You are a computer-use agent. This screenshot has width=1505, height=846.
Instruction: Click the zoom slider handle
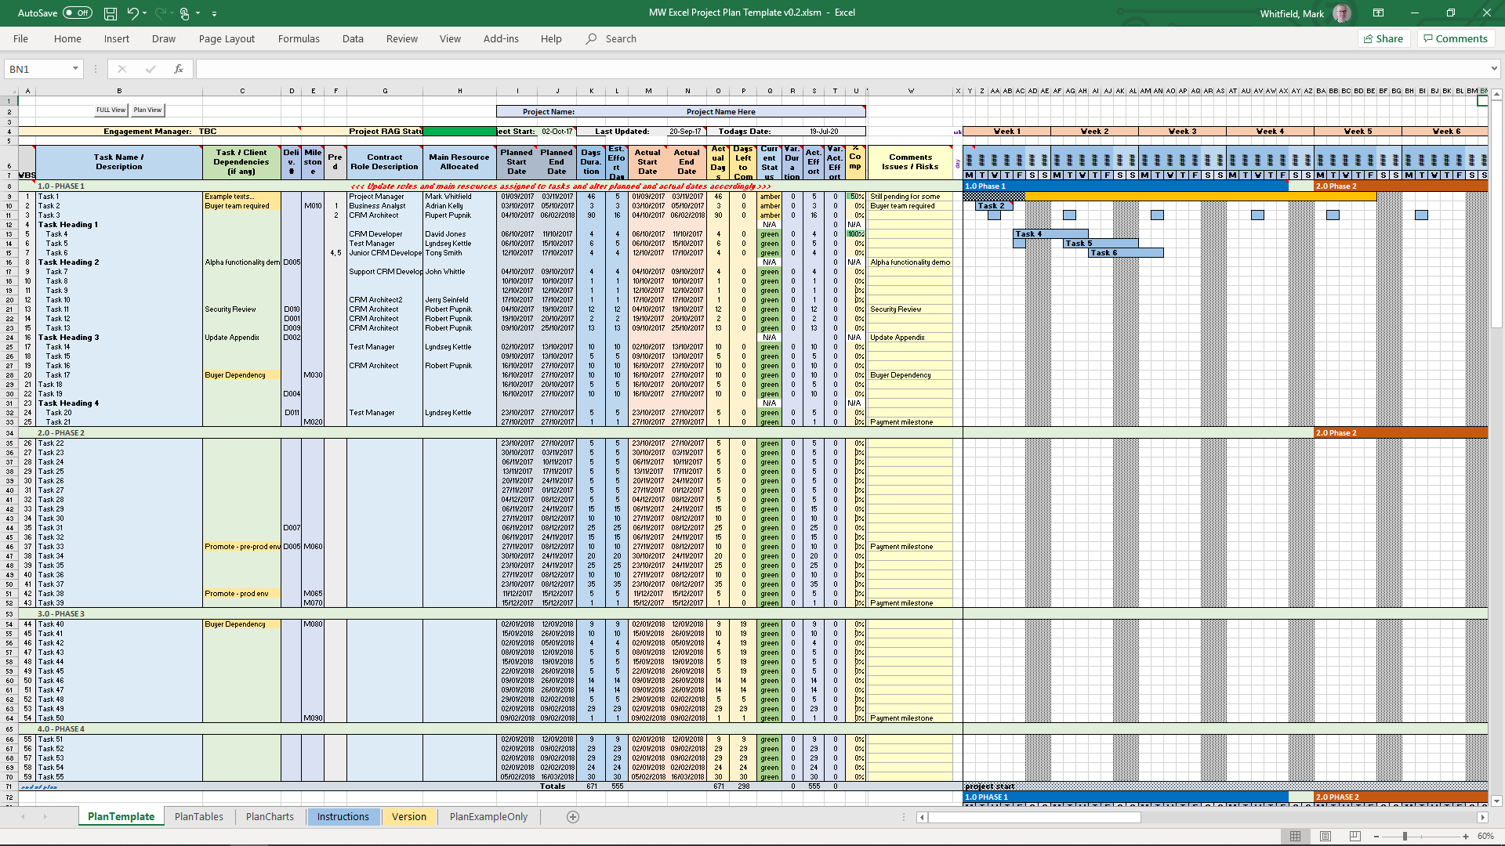1405,837
